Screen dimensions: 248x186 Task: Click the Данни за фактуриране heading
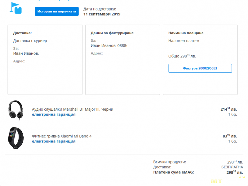(112, 33)
